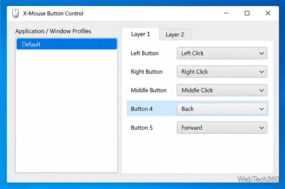Viewport: 285px width, 189px height.
Task: Click the X-Mouse Button Control mouse icon
Action: [16, 13]
